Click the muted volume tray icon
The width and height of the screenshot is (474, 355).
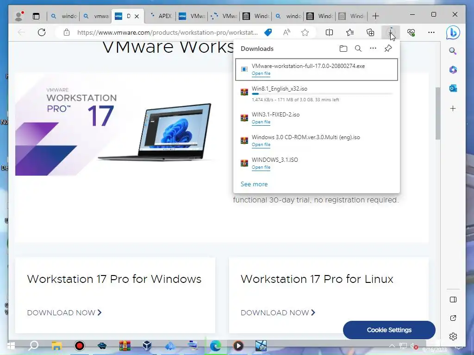pos(414,346)
